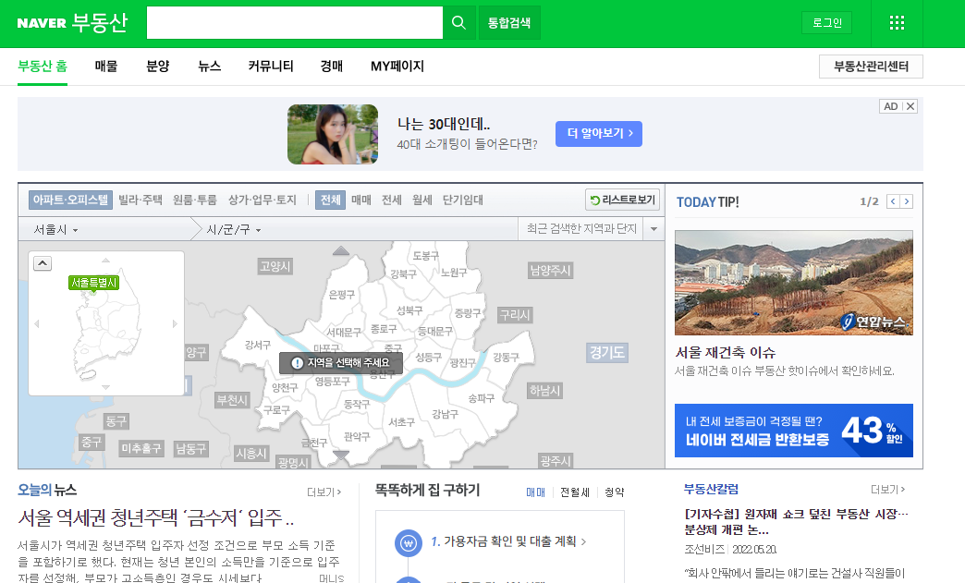Open the apps grid menu icon
965x583 pixels.
point(897,23)
